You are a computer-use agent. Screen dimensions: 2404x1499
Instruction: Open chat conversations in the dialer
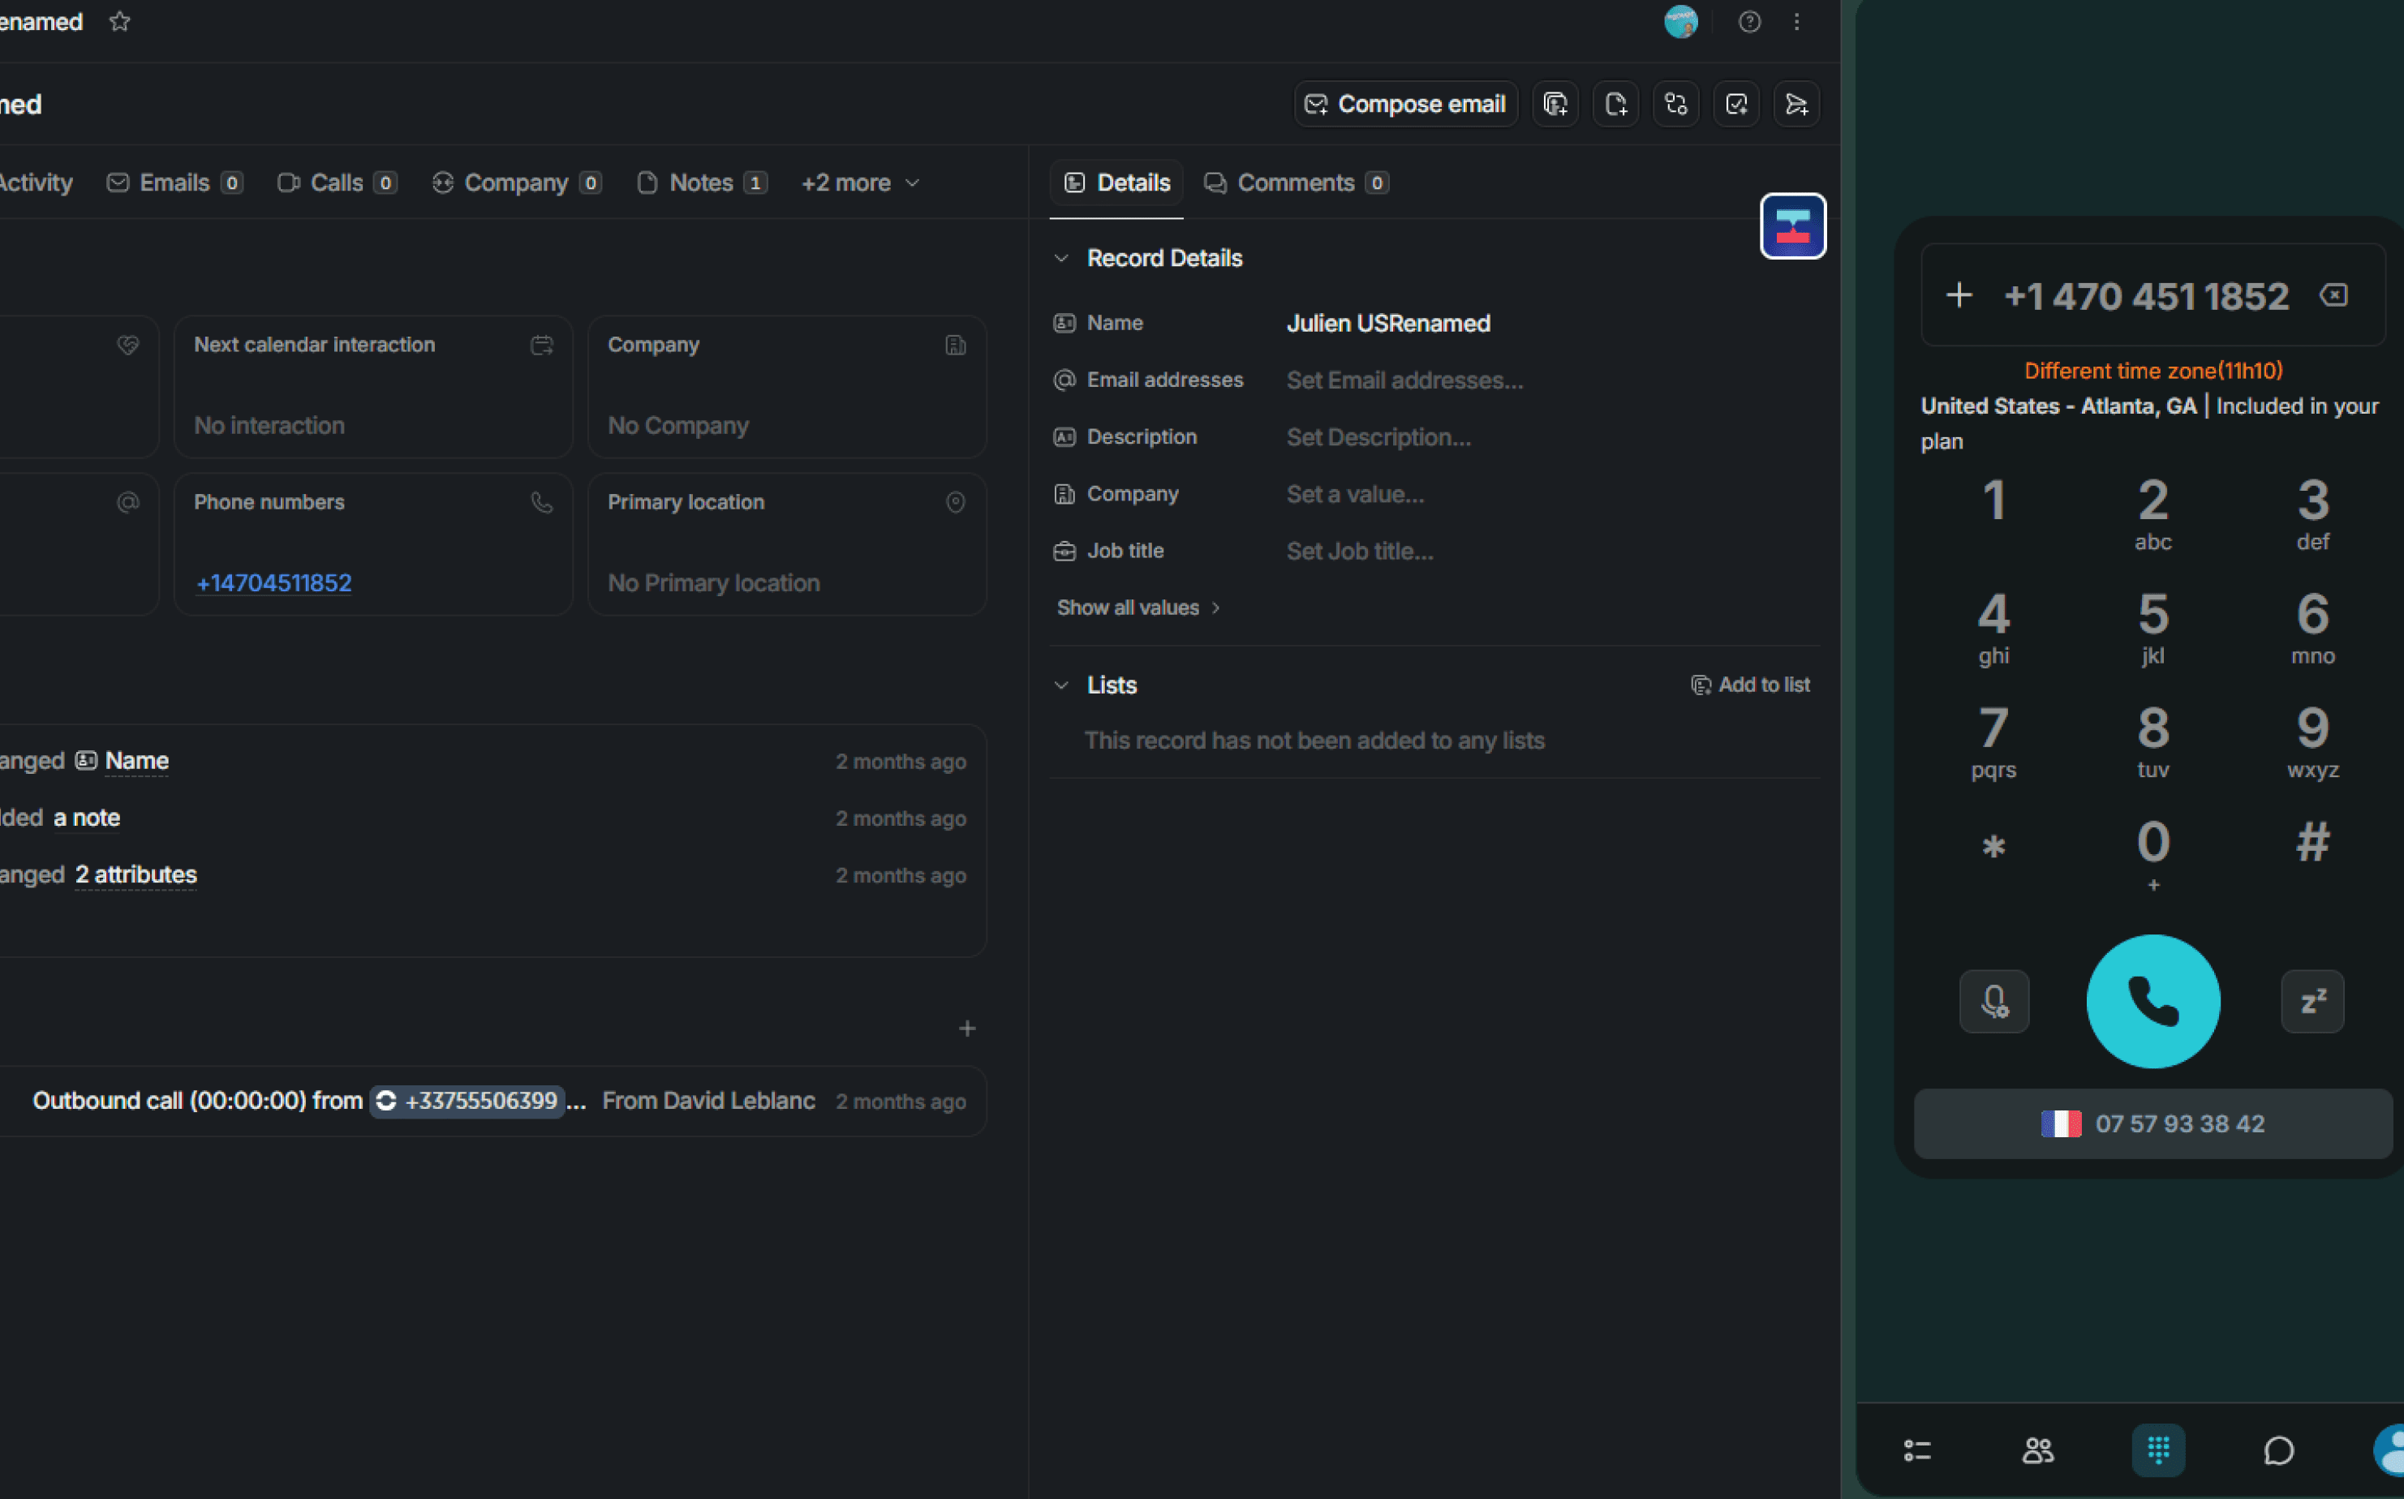coord(2279,1450)
